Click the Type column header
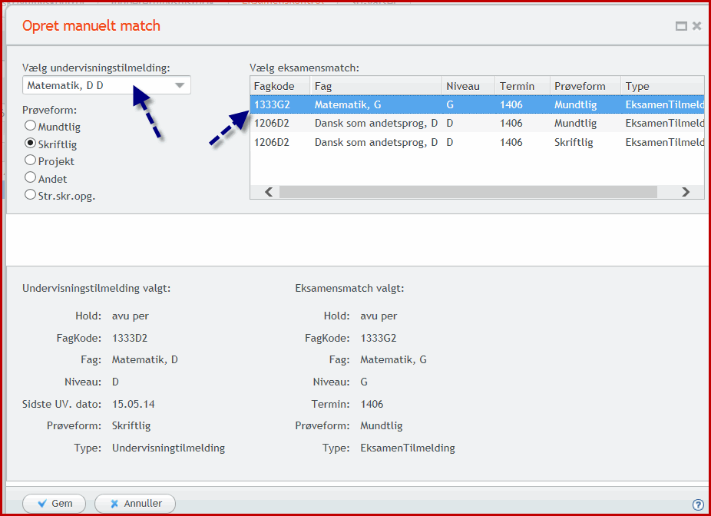The width and height of the screenshot is (711, 516). [663, 86]
